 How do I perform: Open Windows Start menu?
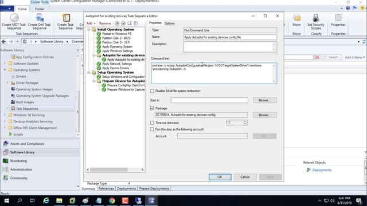coord(6,201)
